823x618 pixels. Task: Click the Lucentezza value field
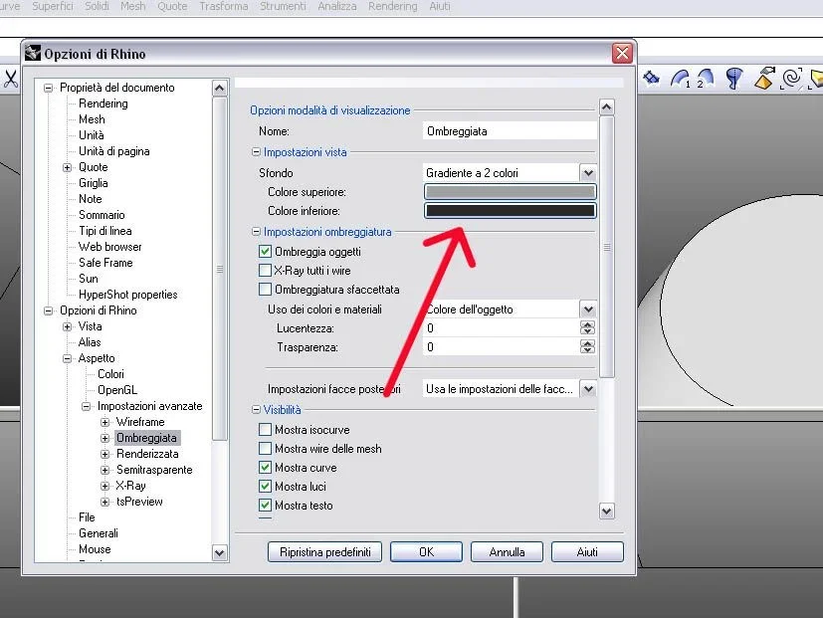(502, 328)
